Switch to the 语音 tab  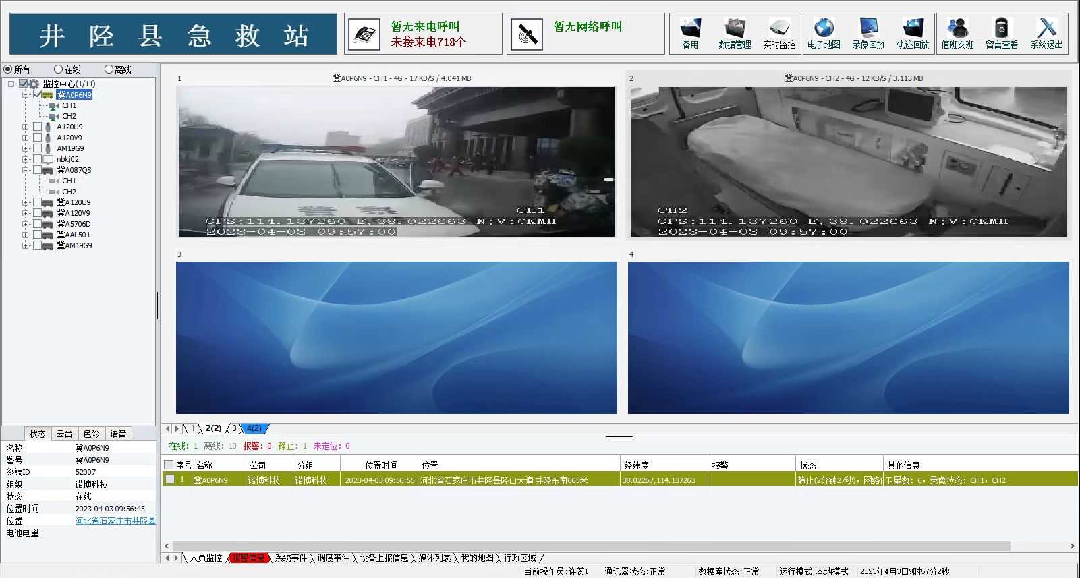(x=118, y=434)
